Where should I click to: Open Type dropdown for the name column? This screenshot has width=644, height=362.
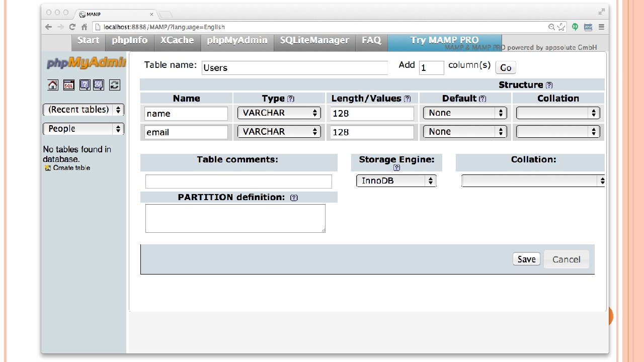pyautogui.click(x=279, y=113)
